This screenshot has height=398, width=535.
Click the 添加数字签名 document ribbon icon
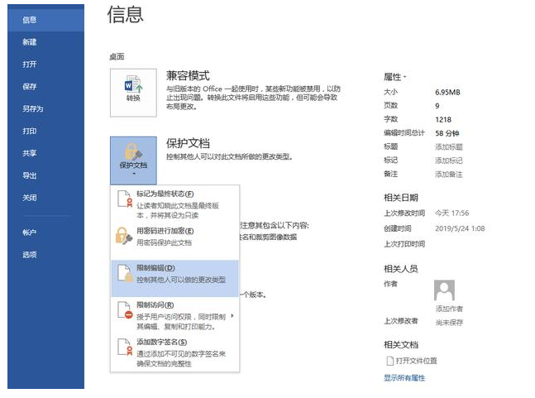pyautogui.click(x=125, y=347)
